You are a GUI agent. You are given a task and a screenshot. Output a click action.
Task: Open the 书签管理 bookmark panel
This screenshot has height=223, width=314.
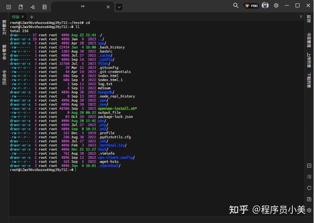[309, 40]
